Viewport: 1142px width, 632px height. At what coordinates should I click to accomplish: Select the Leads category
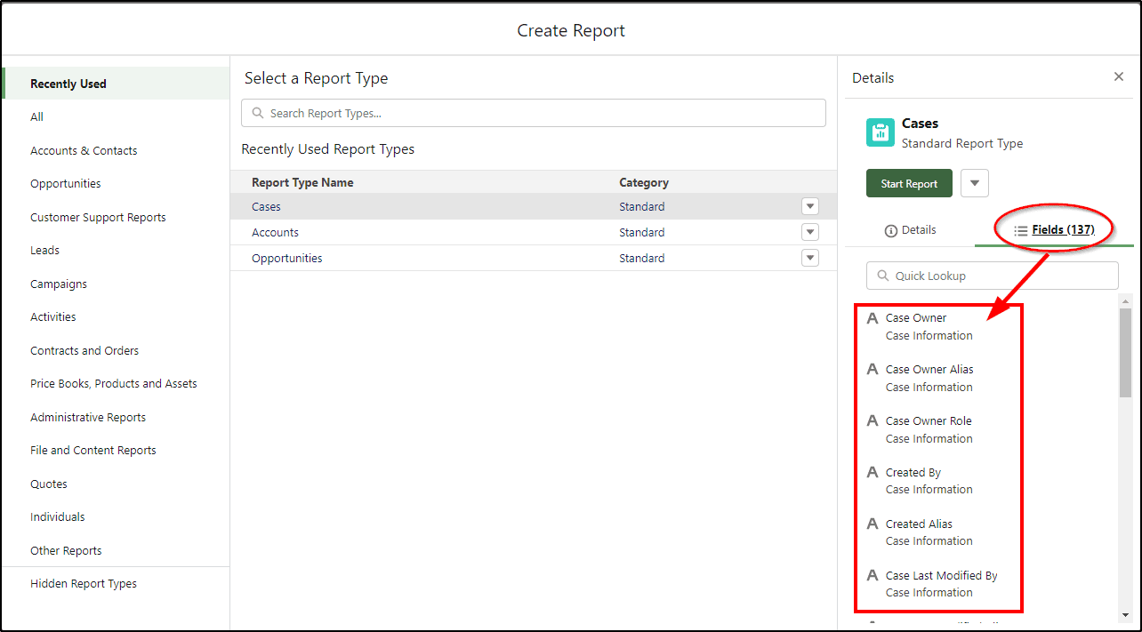(116, 250)
